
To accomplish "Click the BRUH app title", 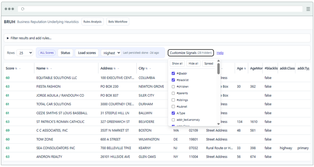I will (10, 22).
